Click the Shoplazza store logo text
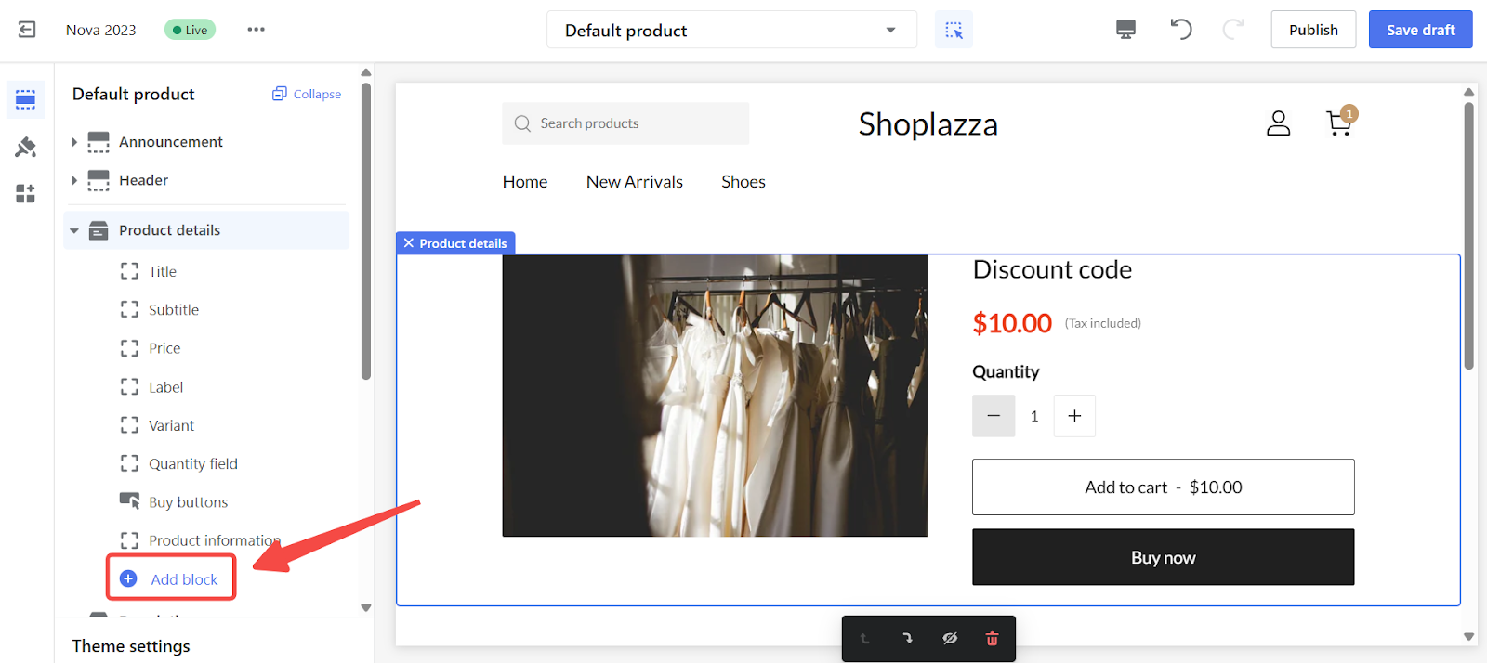1487x663 pixels. pos(928,124)
